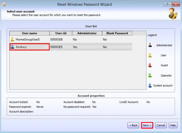Click the System account legend label
The image size is (182, 133).
163,85
